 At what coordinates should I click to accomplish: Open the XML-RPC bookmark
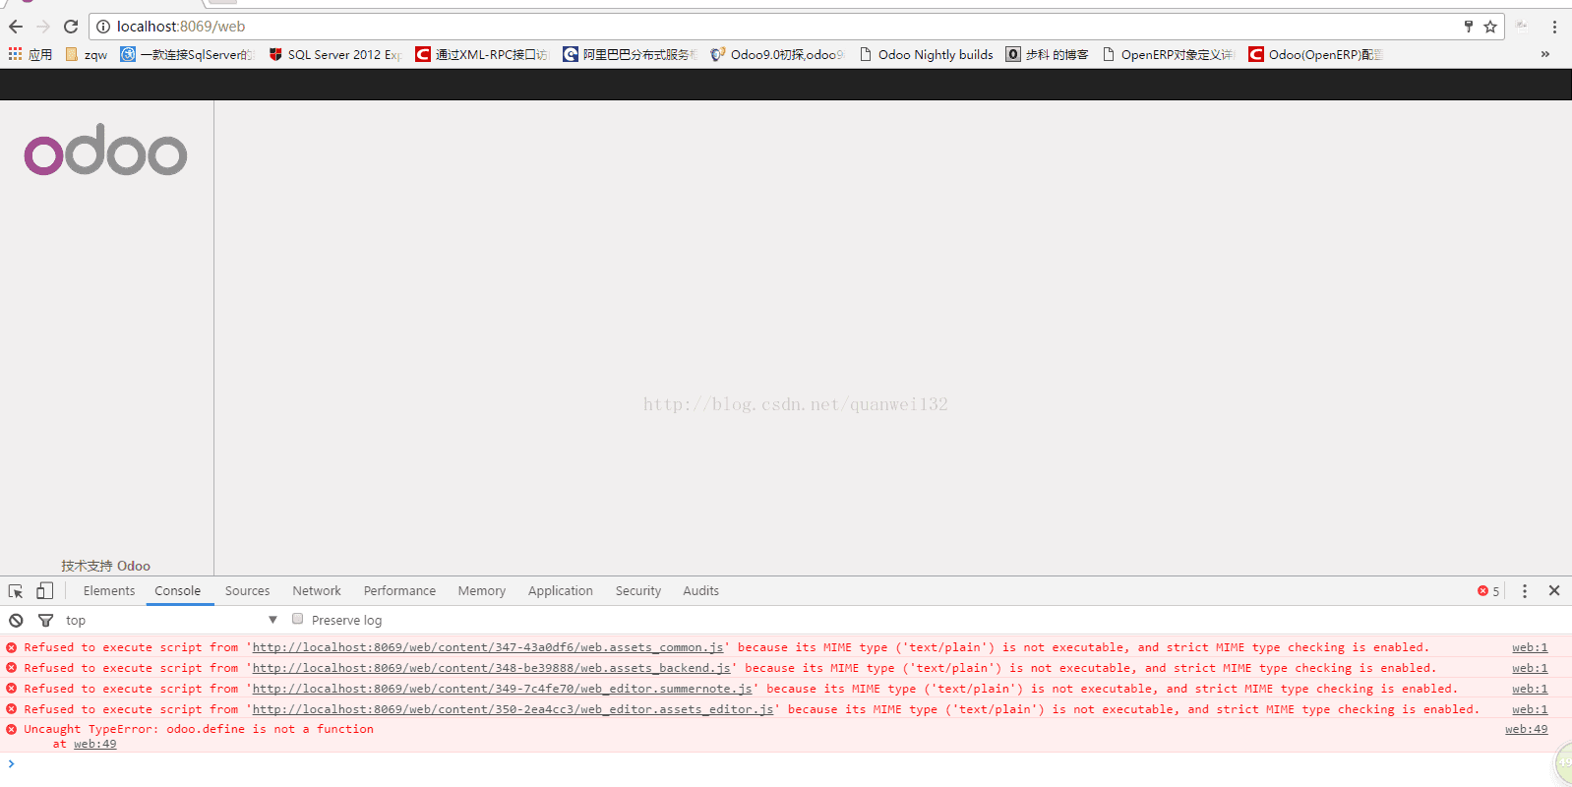(x=482, y=54)
